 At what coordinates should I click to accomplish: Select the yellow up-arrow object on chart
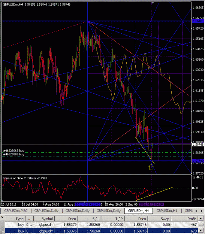click(151, 167)
